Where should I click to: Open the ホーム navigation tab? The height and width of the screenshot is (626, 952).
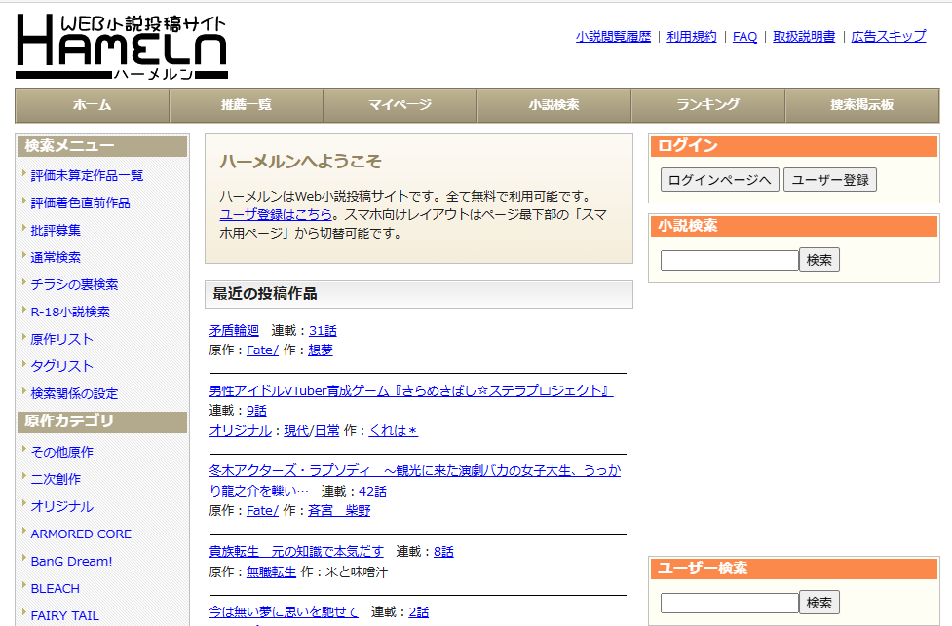click(x=93, y=105)
